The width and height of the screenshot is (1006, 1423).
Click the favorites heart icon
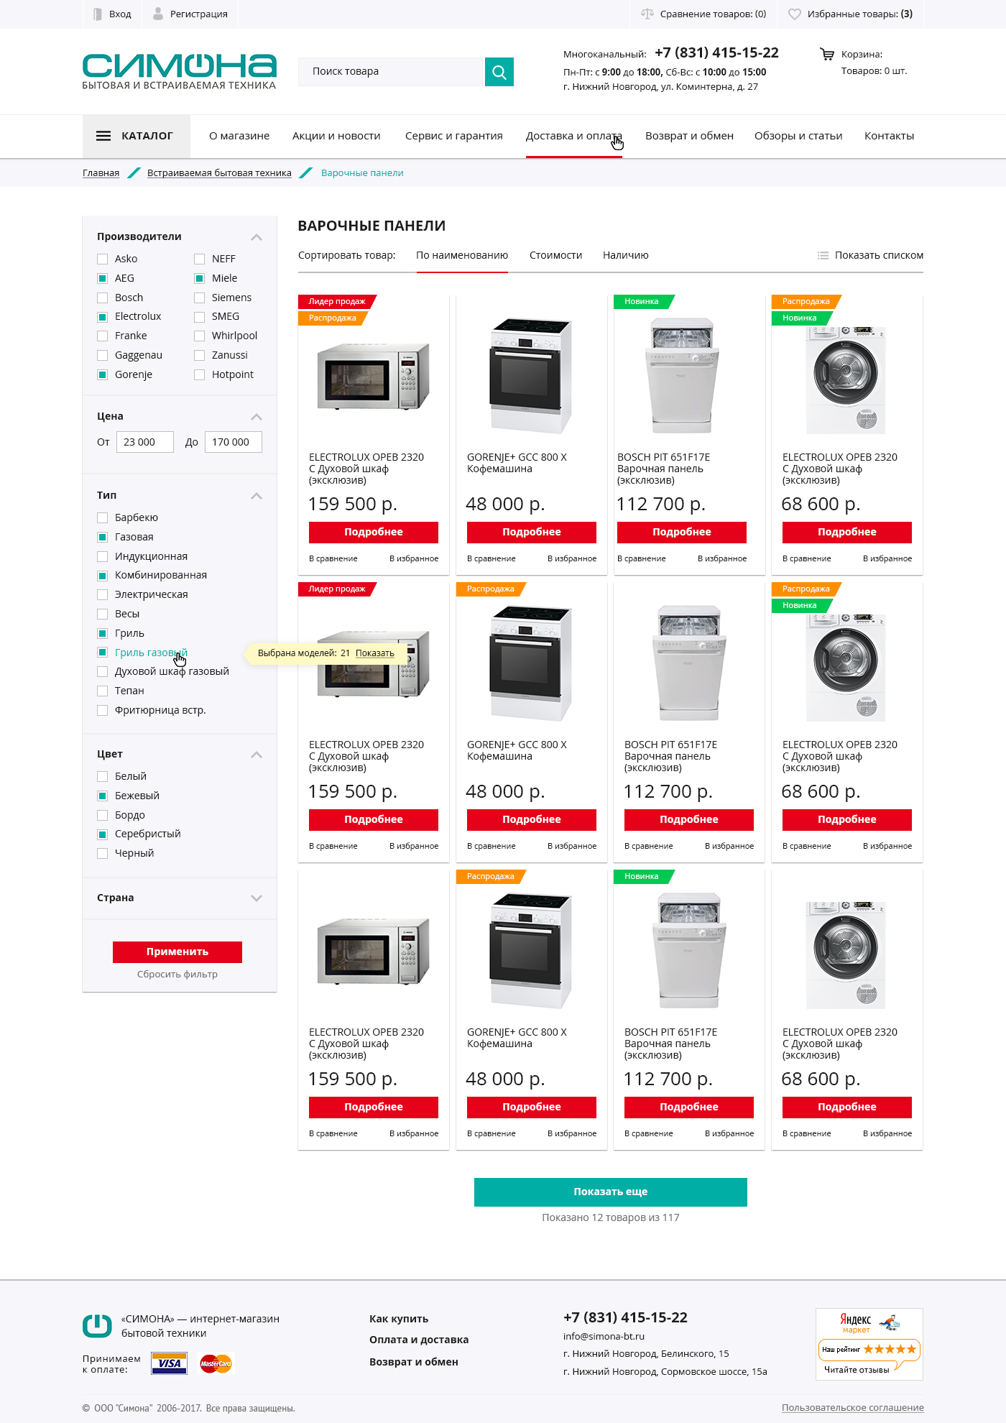(x=795, y=14)
